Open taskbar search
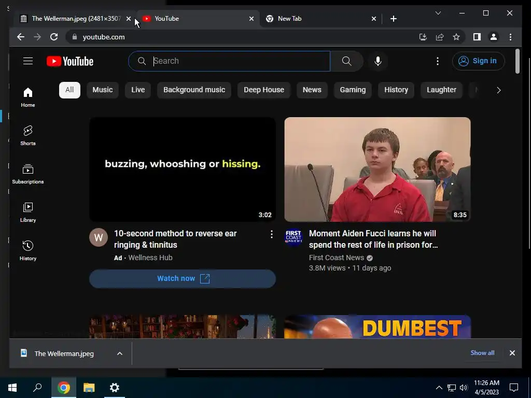 coord(37,388)
